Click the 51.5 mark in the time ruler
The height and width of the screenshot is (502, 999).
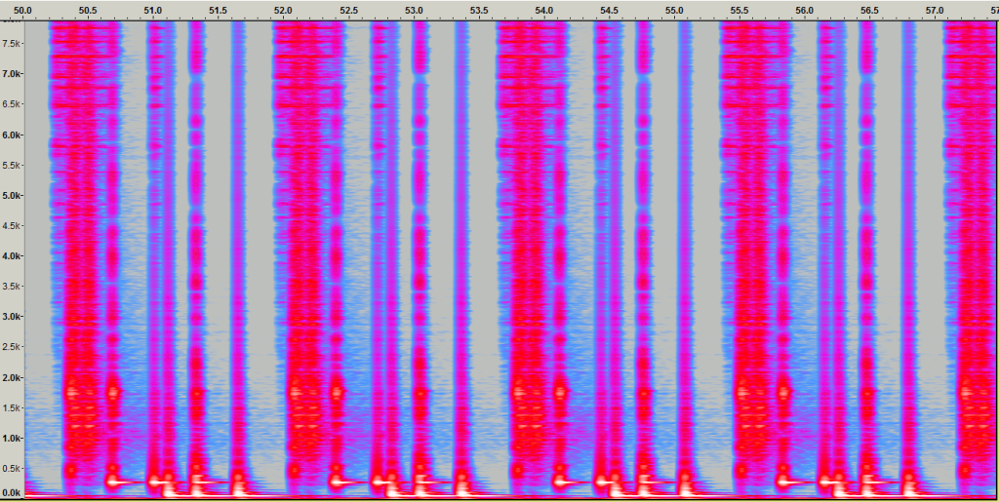point(219,10)
